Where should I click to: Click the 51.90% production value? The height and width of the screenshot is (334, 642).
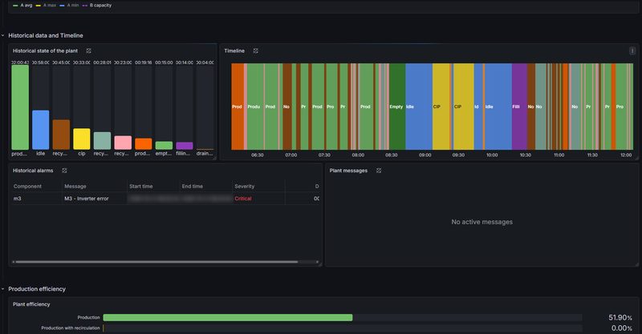(x=620, y=318)
